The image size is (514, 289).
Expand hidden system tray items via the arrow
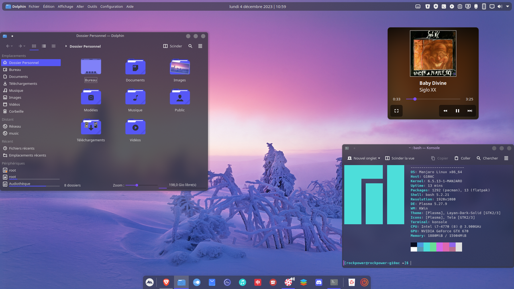508,6
